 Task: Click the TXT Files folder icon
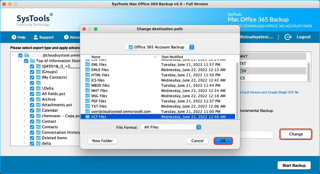[x=87, y=106]
